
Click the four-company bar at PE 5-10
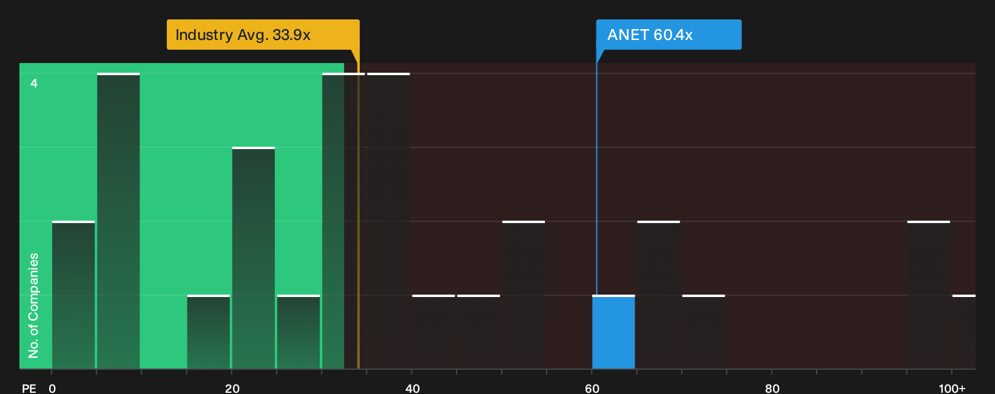click(118, 221)
